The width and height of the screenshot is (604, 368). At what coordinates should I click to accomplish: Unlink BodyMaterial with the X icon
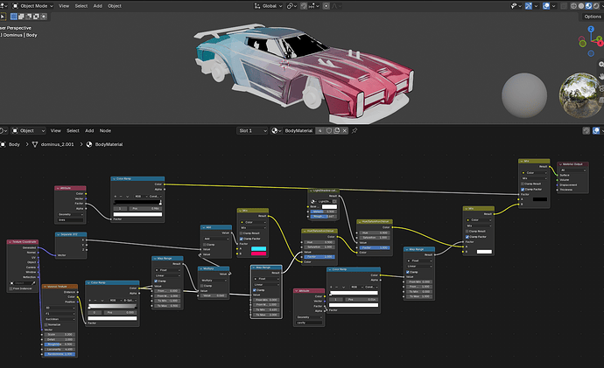pos(345,131)
